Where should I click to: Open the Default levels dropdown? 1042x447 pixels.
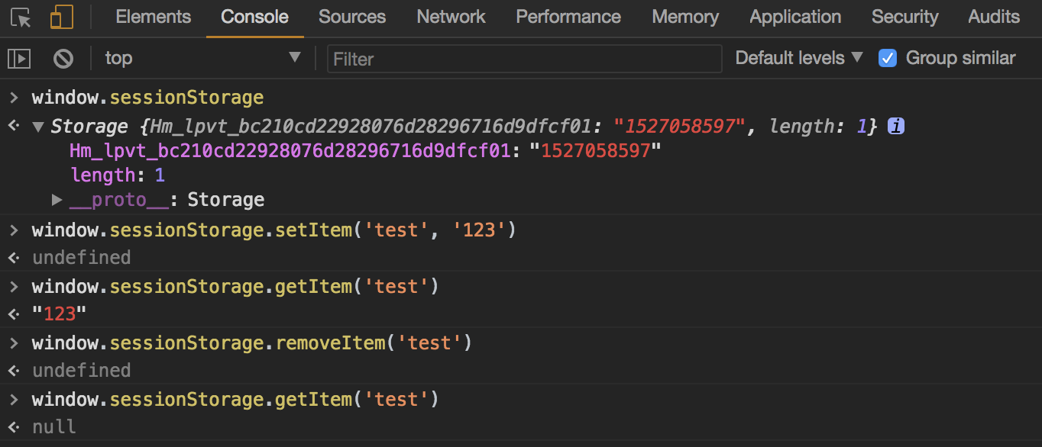(798, 58)
